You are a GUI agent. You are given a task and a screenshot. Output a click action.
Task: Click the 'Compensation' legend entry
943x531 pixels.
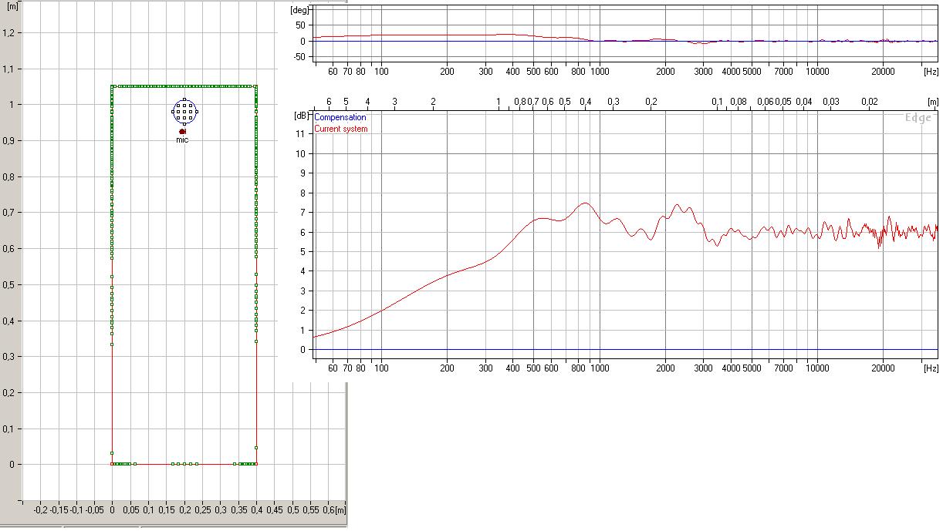point(340,118)
